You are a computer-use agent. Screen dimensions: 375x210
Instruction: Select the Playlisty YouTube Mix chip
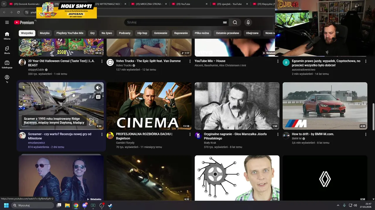click(70, 33)
